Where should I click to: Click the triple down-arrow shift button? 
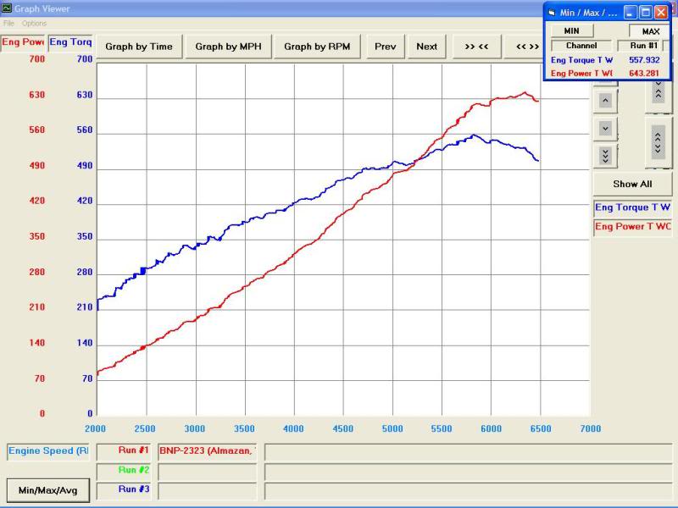coord(605,156)
